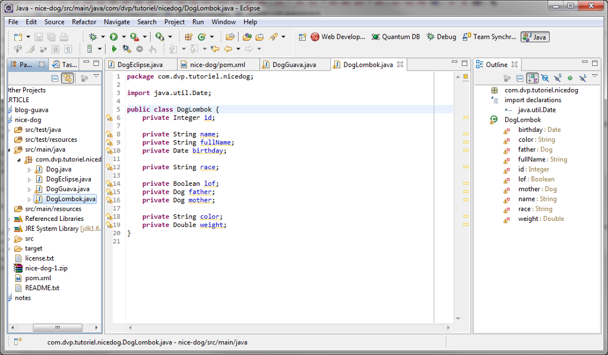608x355 pixels.
Task: Click the Debug bug icon in toolbar
Action: pos(93,37)
